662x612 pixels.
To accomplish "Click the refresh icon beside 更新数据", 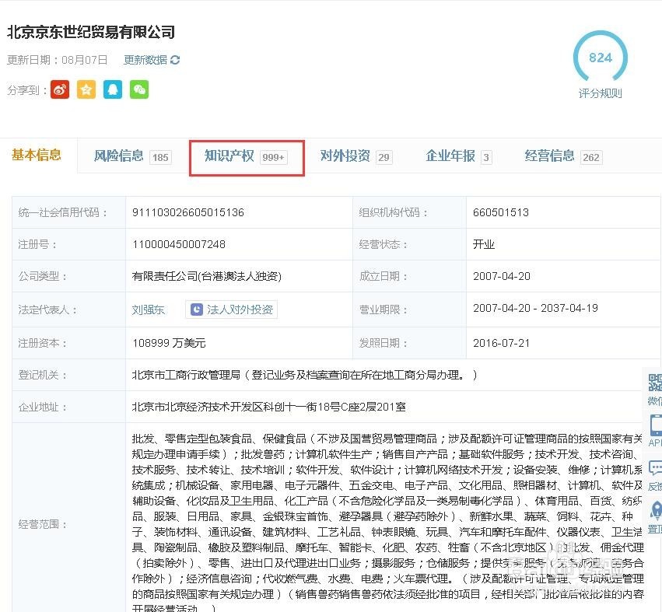I will (175, 60).
